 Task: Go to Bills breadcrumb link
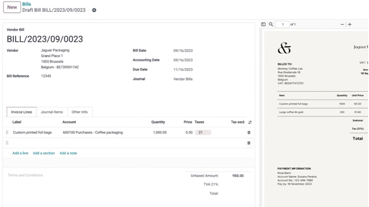27,4
